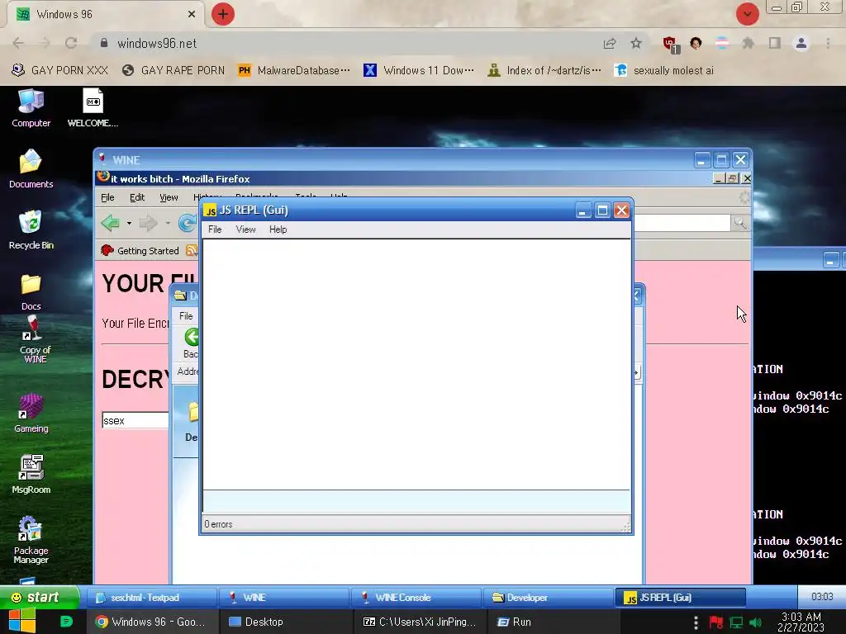Viewport: 846px width, 634px height.
Task: Open the MsgRoom shortcut
Action: 31,475
